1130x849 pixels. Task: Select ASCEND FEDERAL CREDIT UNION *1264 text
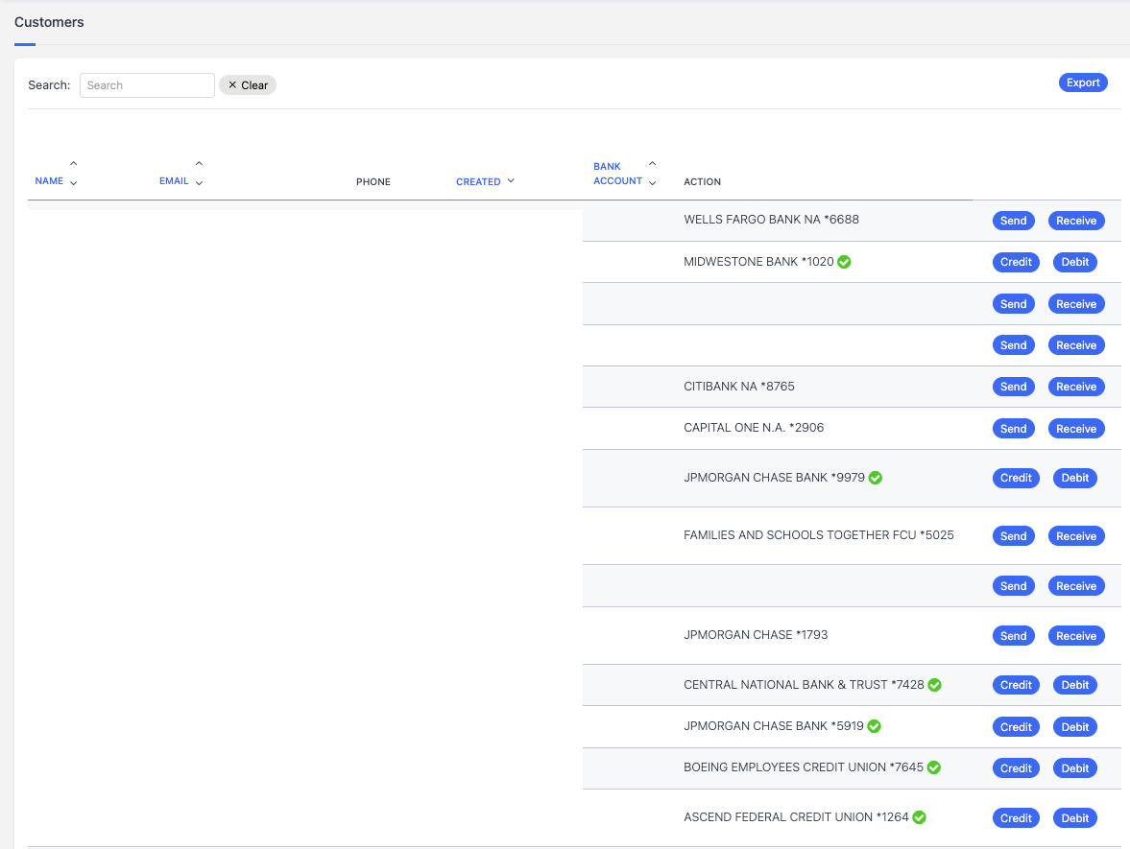[796, 817]
